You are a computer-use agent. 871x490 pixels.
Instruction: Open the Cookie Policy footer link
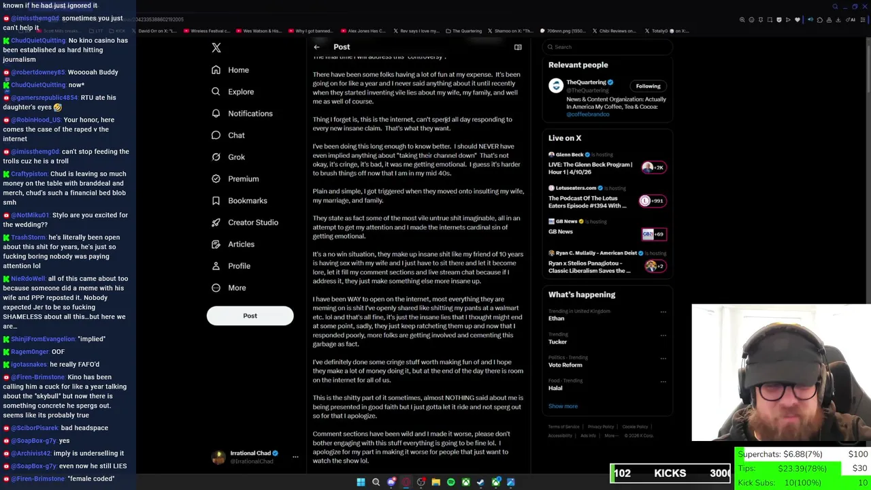(x=635, y=427)
